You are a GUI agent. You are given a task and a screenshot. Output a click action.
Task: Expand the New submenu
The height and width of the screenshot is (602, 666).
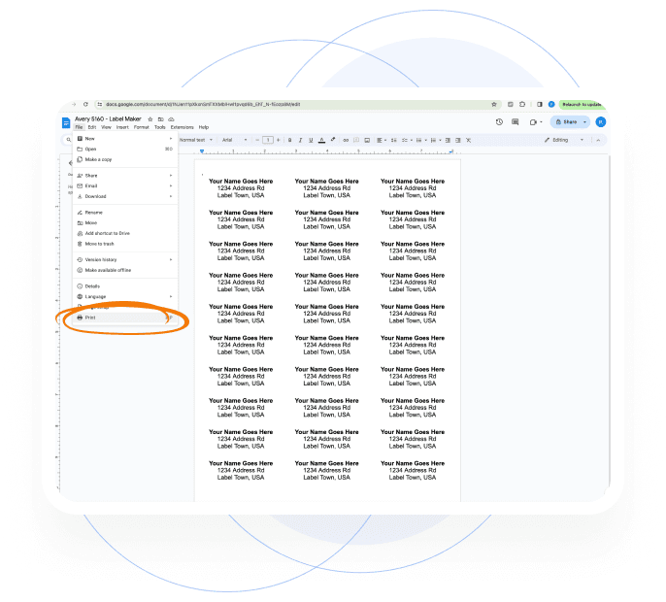(125, 139)
